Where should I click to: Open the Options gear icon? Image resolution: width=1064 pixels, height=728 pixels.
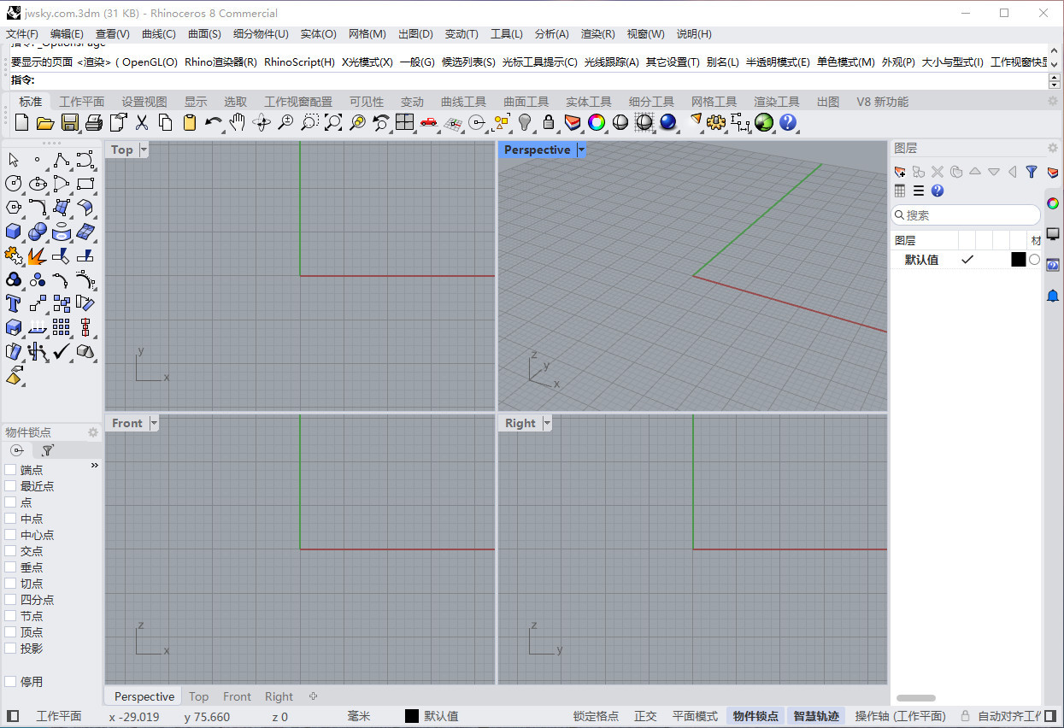click(716, 122)
